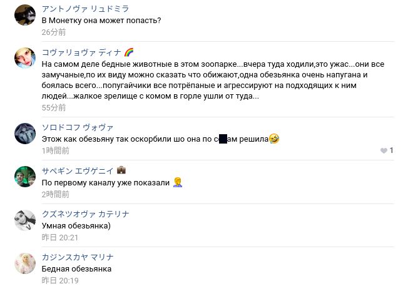Open クズネツォヴァ カテリナ's avatar
The image size is (408, 289).
click(x=25, y=220)
